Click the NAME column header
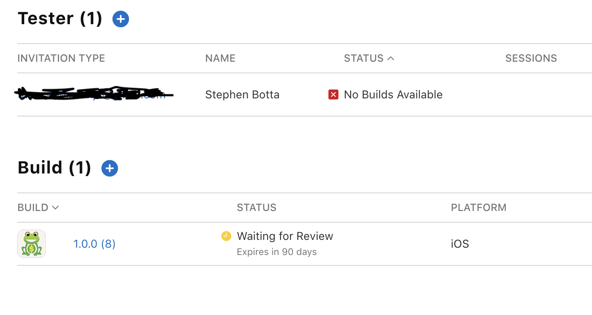This screenshot has width=592, height=315. click(220, 58)
